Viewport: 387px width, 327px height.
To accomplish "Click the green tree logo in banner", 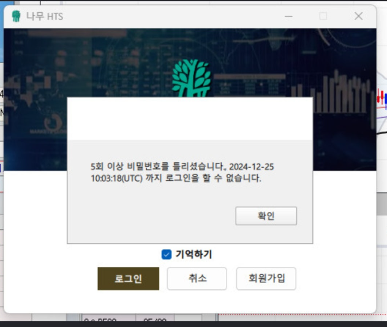I will (192, 78).
